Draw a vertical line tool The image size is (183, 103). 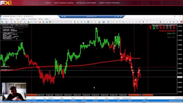pos(151,22)
